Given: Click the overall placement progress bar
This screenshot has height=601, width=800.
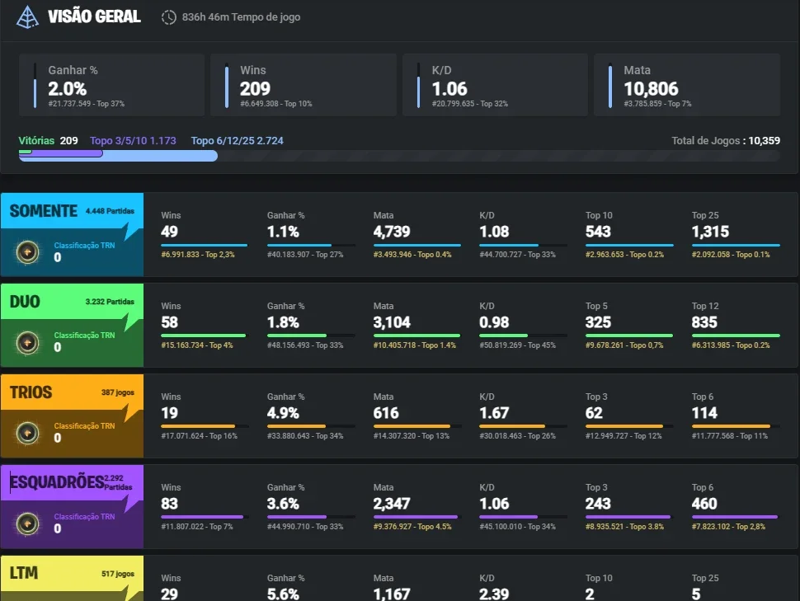Looking at the screenshot, I should pyautogui.click(x=399, y=156).
